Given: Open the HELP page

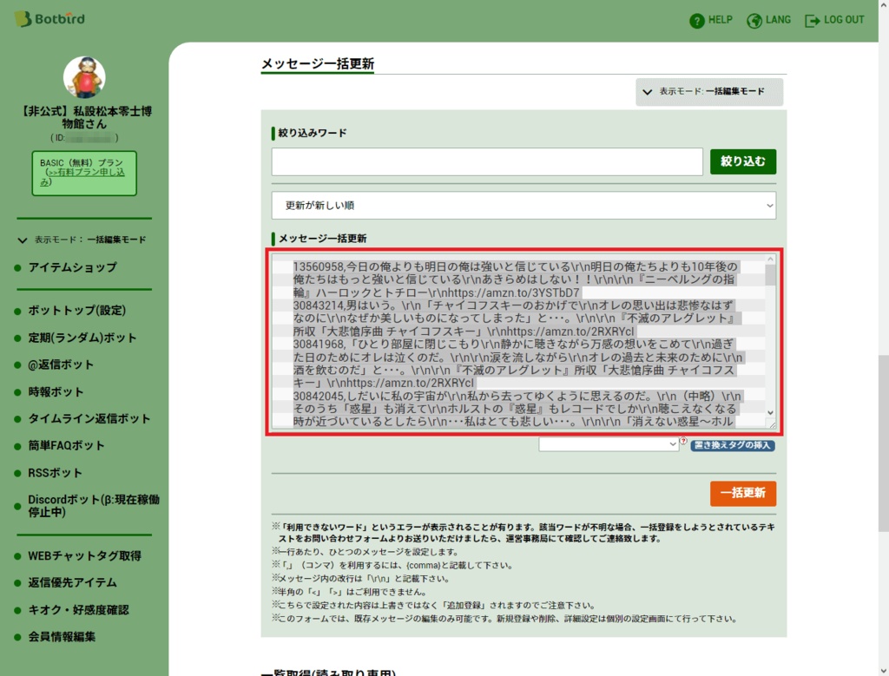Looking at the screenshot, I should (710, 21).
